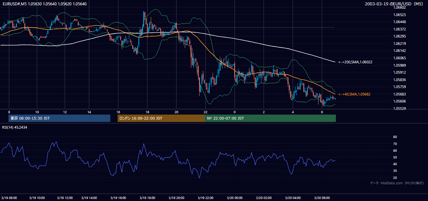Click price axis value 1.05989
This screenshot has width=428, height=201.
400,65
